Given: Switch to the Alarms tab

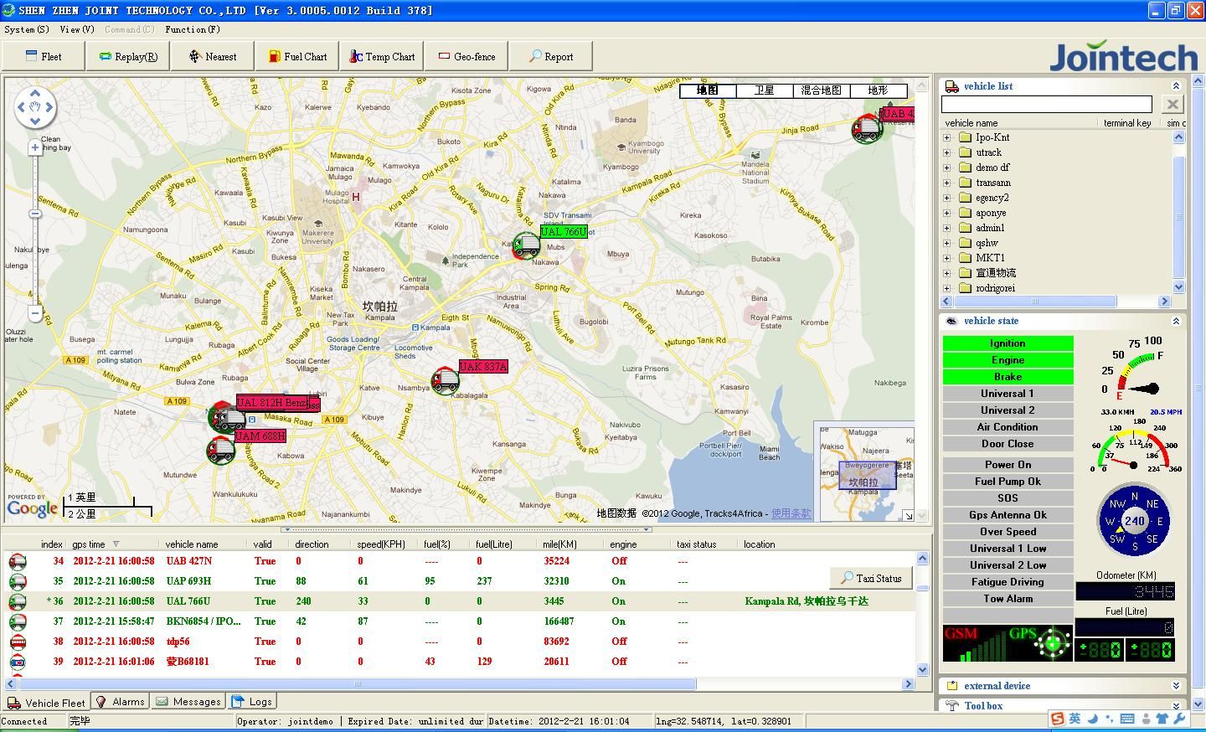Looking at the screenshot, I should pyautogui.click(x=120, y=702).
